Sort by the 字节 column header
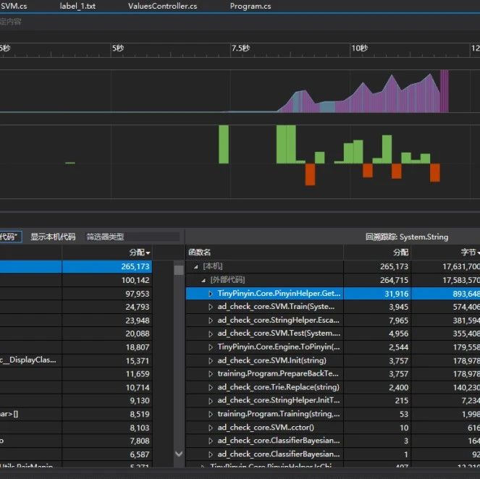This screenshot has width=480, height=479. click(470, 253)
